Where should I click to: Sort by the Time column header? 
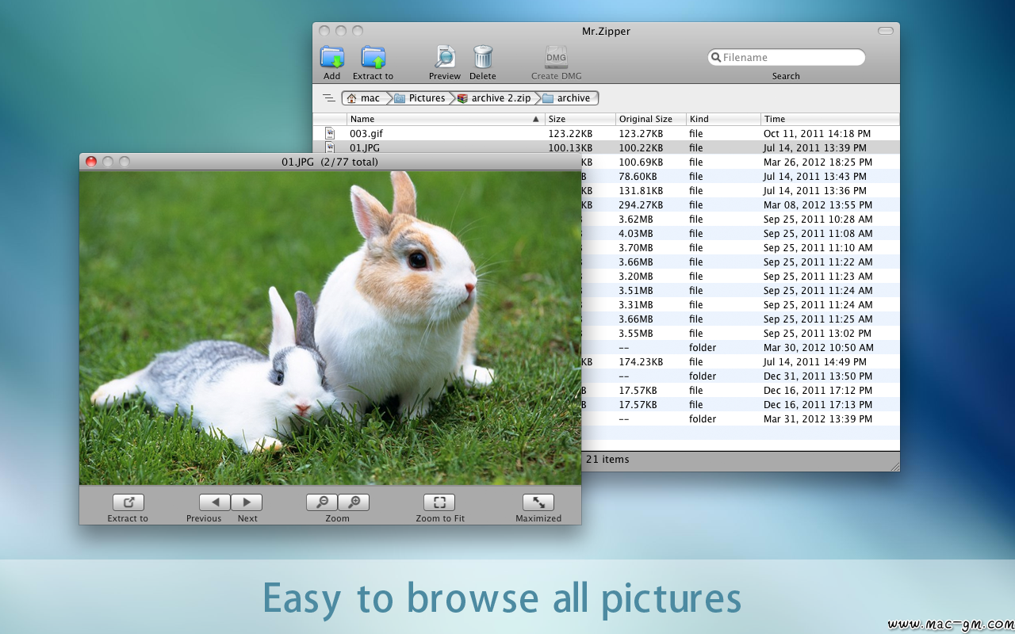[830, 119]
